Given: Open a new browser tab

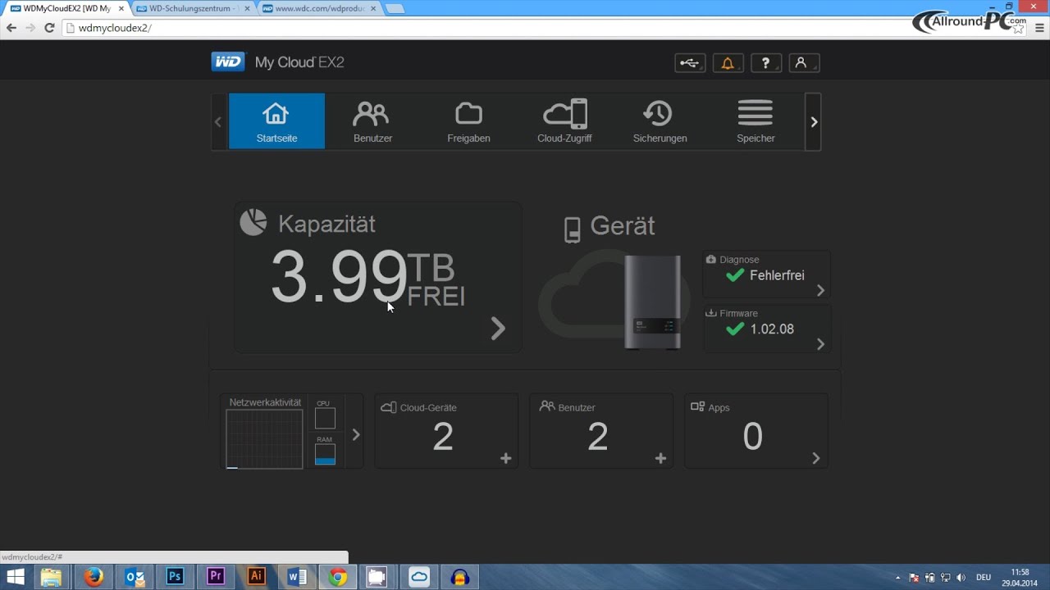Looking at the screenshot, I should coord(395,9).
